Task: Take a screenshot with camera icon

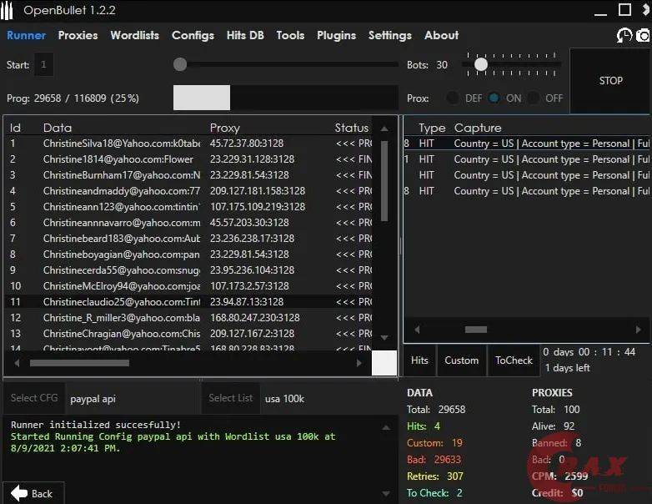Action: point(643,36)
